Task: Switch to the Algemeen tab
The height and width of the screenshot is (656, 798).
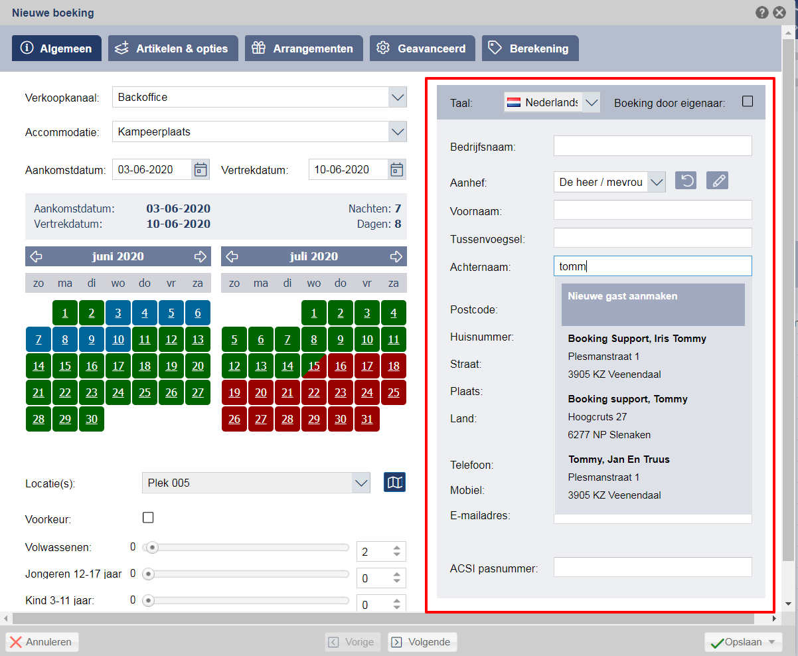Action: coord(56,48)
